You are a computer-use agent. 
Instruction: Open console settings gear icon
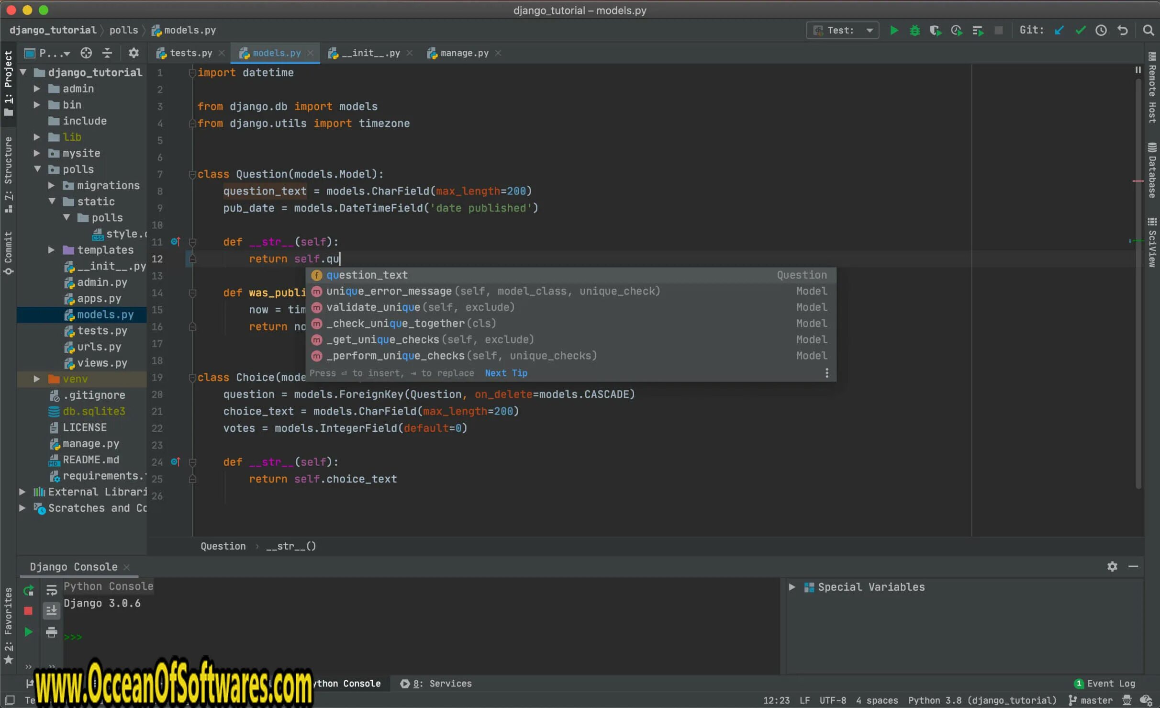(x=1112, y=567)
